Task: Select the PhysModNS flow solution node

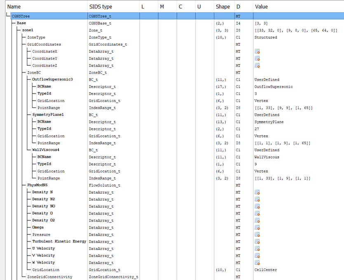Action: coord(37,185)
